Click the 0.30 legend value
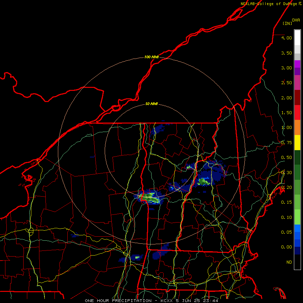Screen dimensions: 303x303 click(287, 173)
